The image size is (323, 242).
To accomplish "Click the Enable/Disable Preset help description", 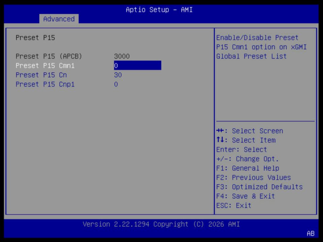I will click(261, 47).
